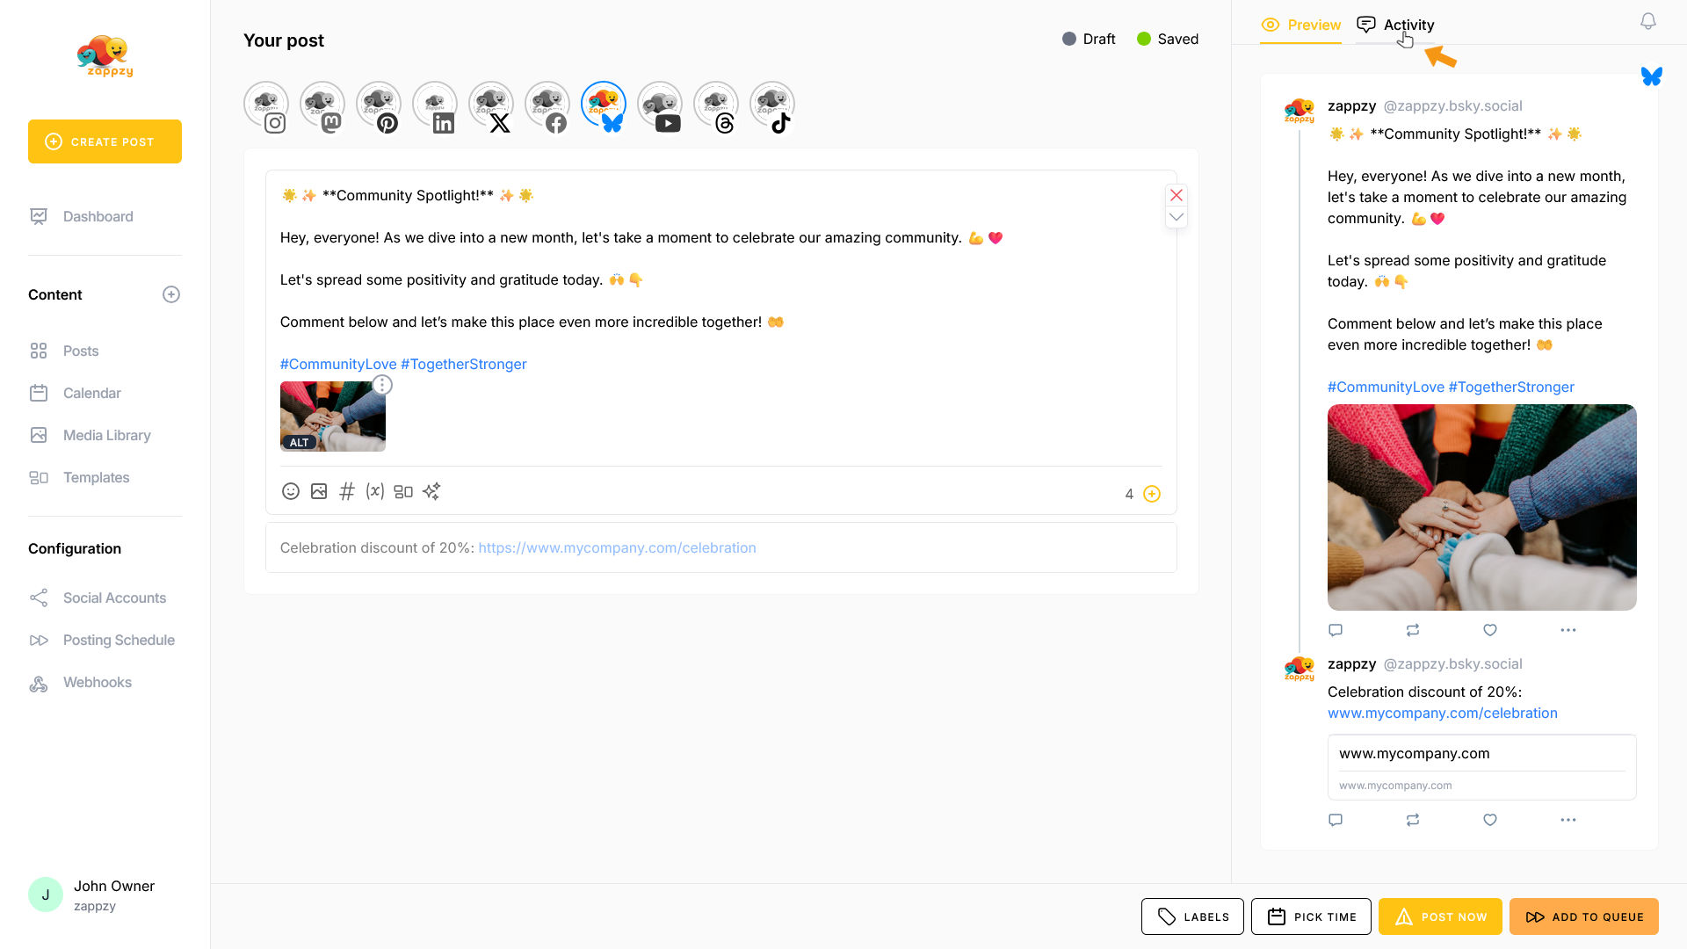Click the add image icon in editor

click(x=319, y=492)
